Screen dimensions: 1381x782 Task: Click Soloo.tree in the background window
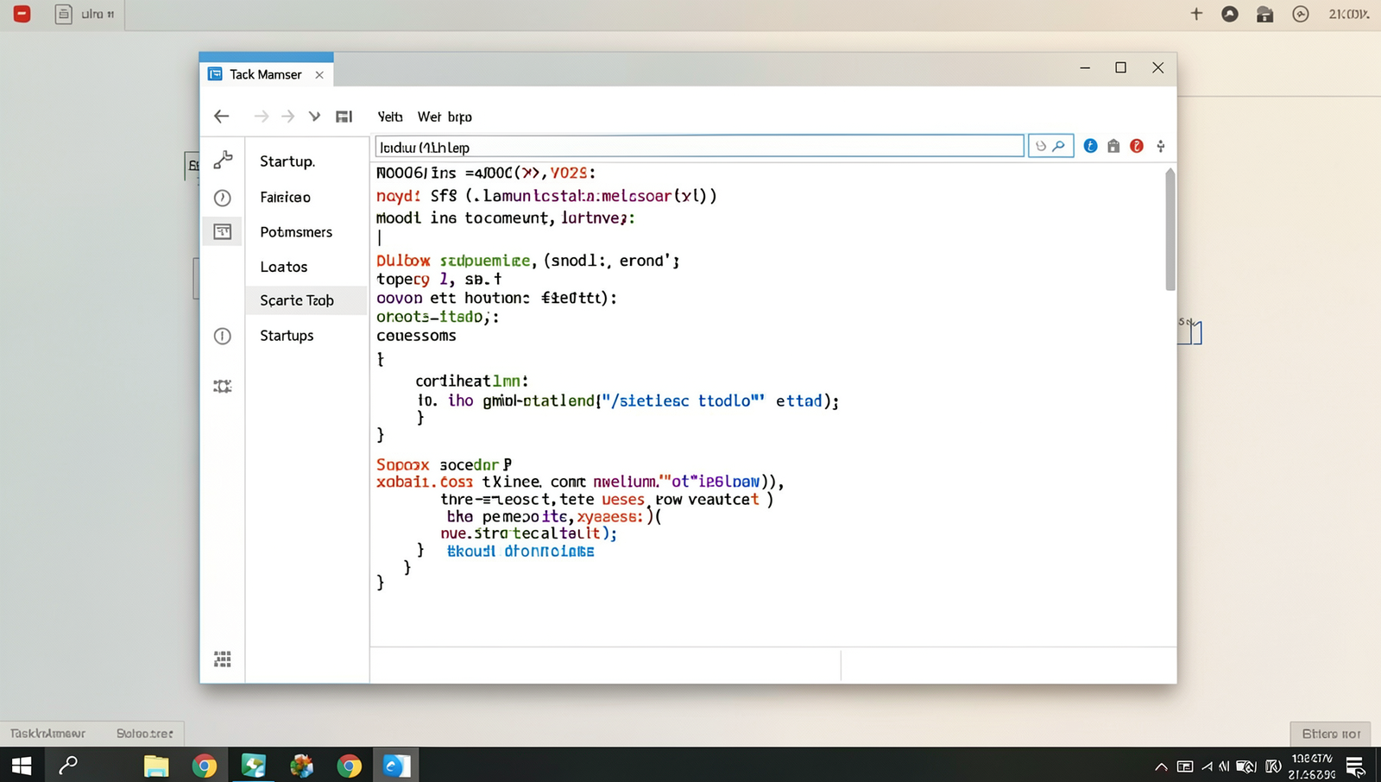click(x=145, y=734)
